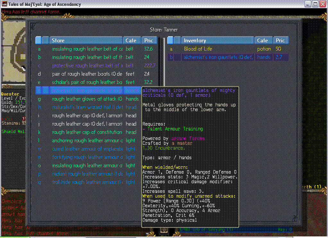Screen dimensions: 328x238
Task: Select rough leather cap item i
Action: pyautogui.click(x=89, y=115)
